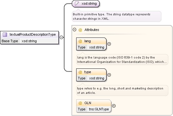Collapse the textualProductDescriptionType node
This screenshot has width=173, height=116.
pos(61,37)
